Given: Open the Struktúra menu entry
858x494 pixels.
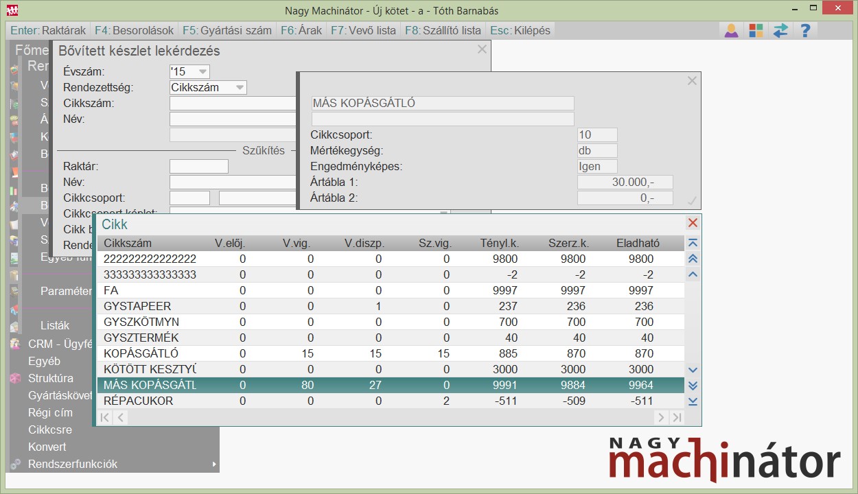Looking at the screenshot, I should tap(50, 378).
